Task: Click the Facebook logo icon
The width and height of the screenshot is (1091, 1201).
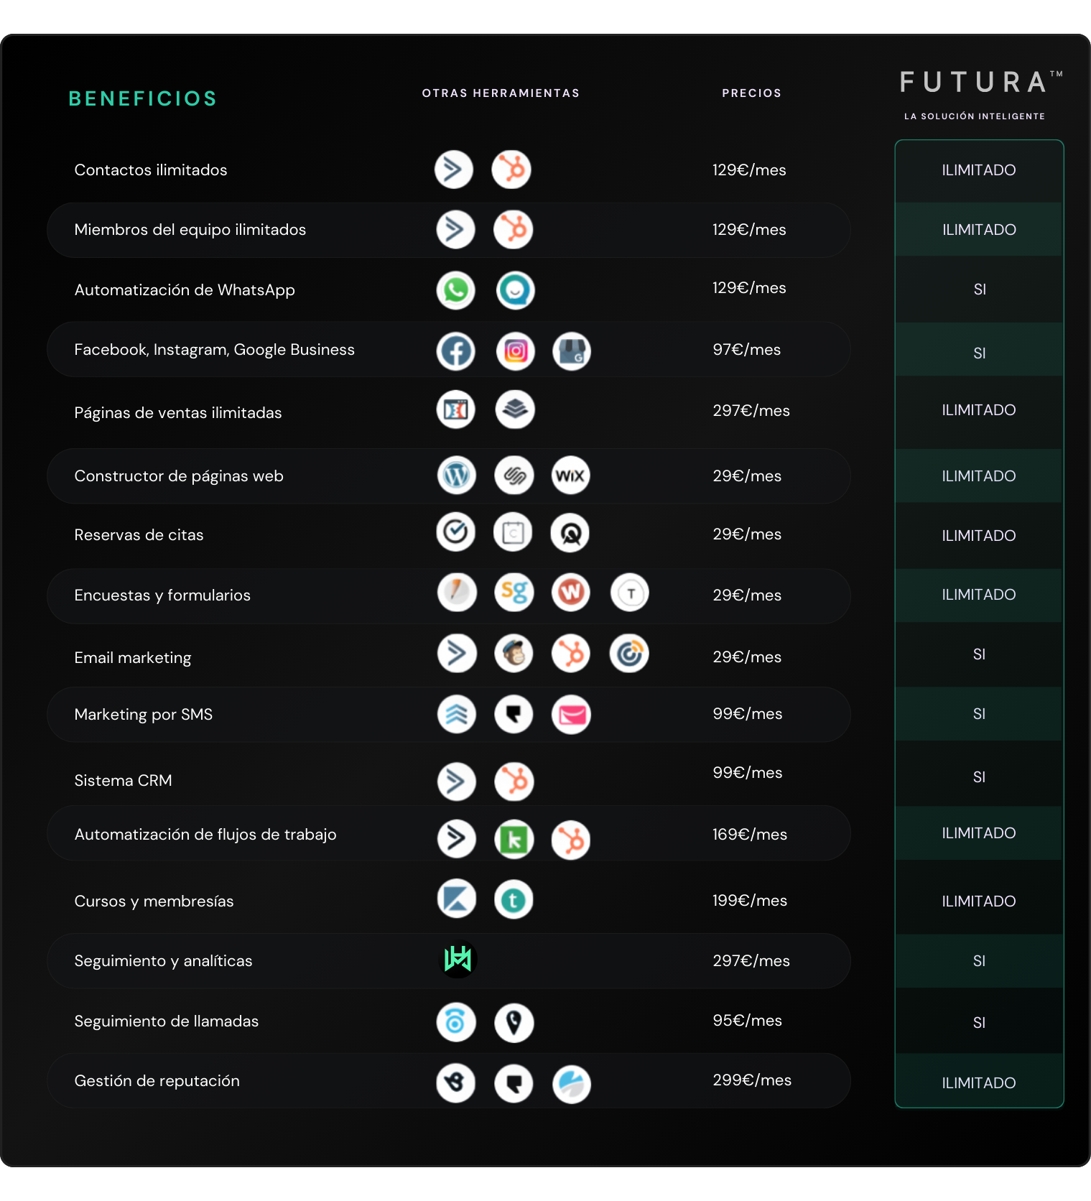Action: pos(455,351)
